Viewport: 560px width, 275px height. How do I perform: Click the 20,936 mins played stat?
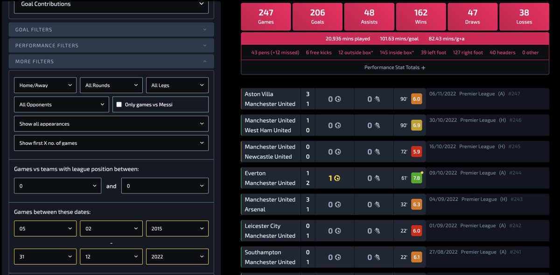tap(348, 39)
